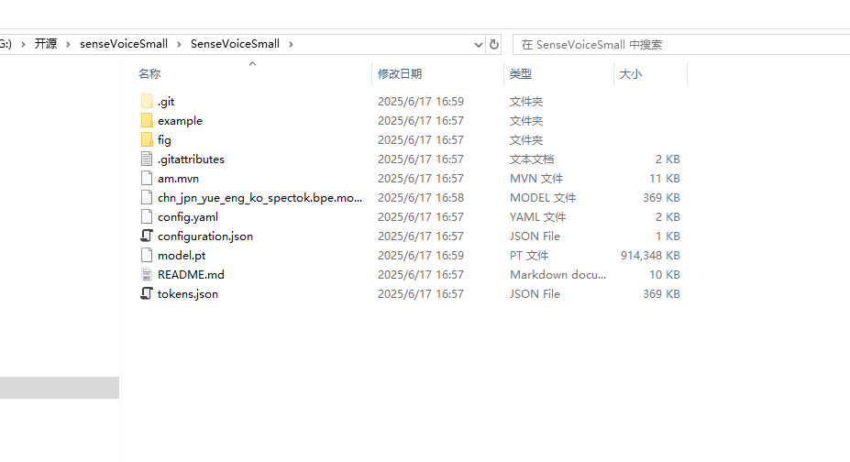
Task: Click the search SenseVoiceSmall input box
Action: pos(681,44)
